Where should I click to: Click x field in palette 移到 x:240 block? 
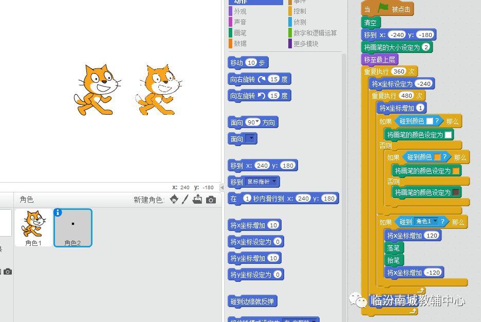click(x=262, y=166)
